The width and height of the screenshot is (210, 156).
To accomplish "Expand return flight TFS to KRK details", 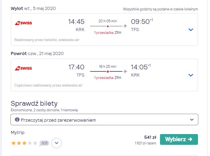I will 191,75.
